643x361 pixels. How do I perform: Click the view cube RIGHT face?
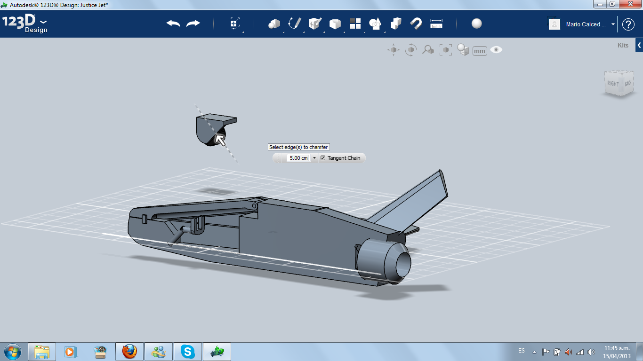click(x=613, y=84)
